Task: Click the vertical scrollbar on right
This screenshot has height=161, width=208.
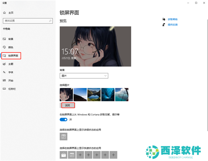Action: click(x=207, y=75)
